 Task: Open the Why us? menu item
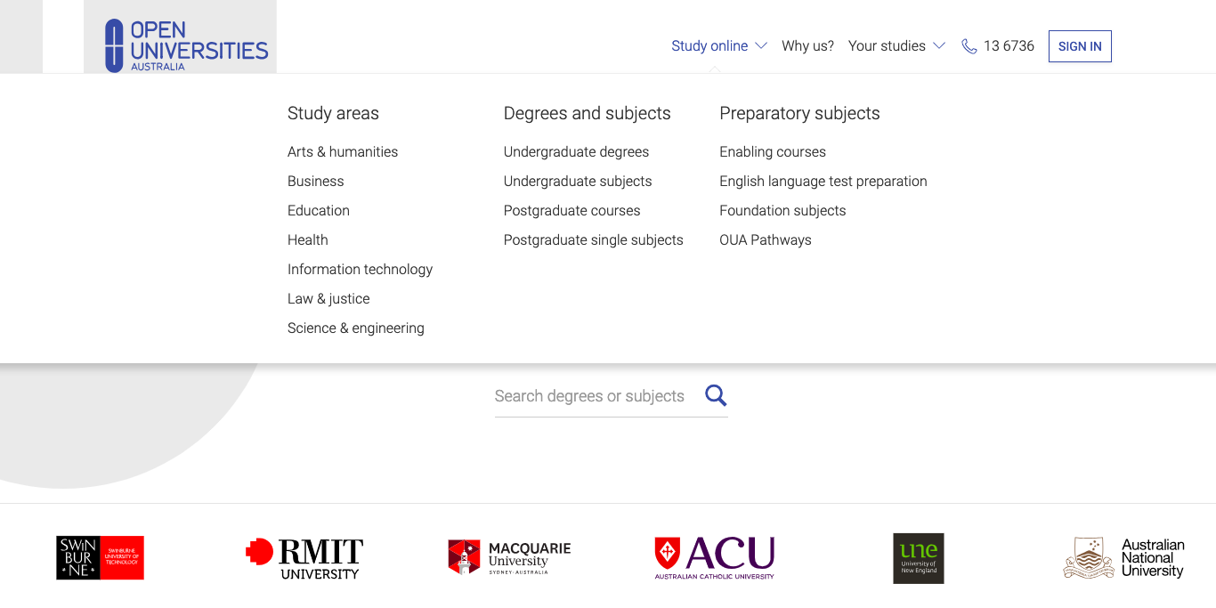[x=808, y=46]
